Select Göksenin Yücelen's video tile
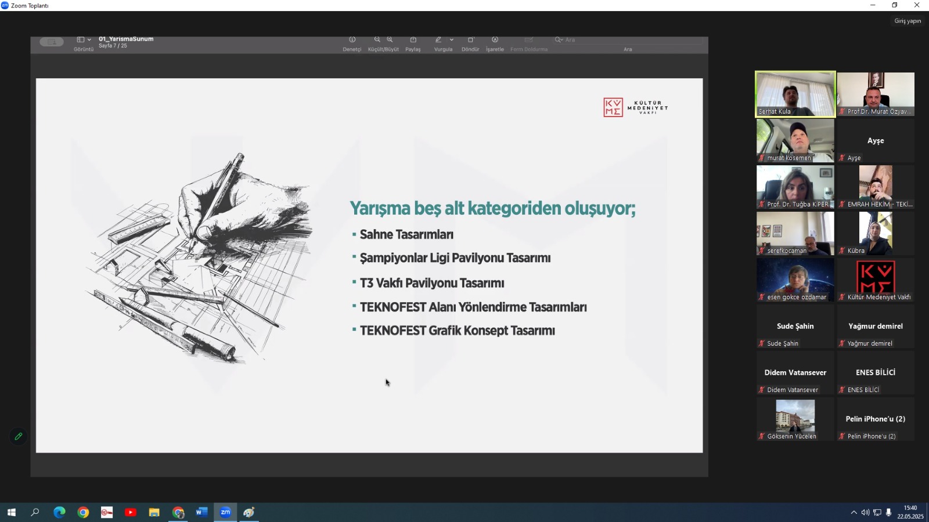This screenshot has width=929, height=522. coord(795,419)
